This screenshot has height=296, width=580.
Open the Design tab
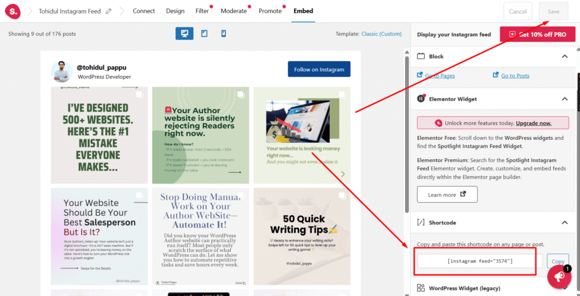coord(176,11)
